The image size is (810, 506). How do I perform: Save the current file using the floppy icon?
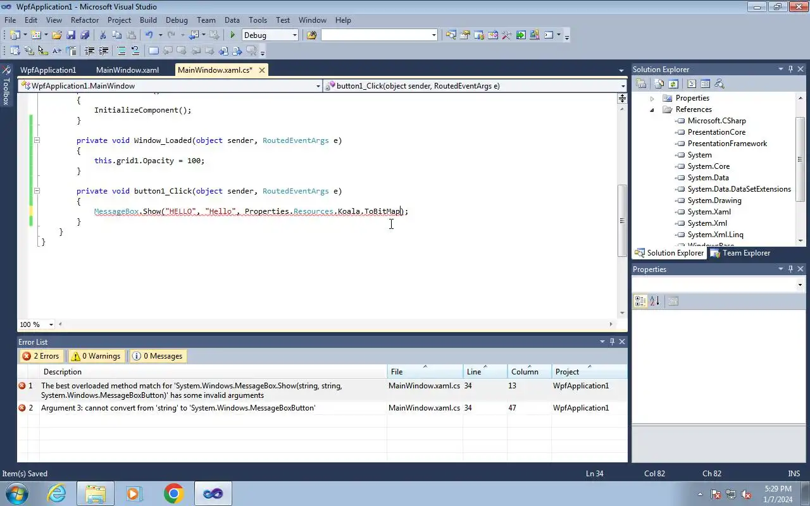point(71,35)
